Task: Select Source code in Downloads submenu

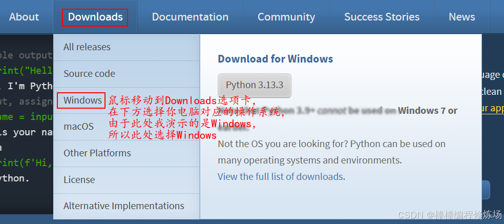Action: (127, 74)
